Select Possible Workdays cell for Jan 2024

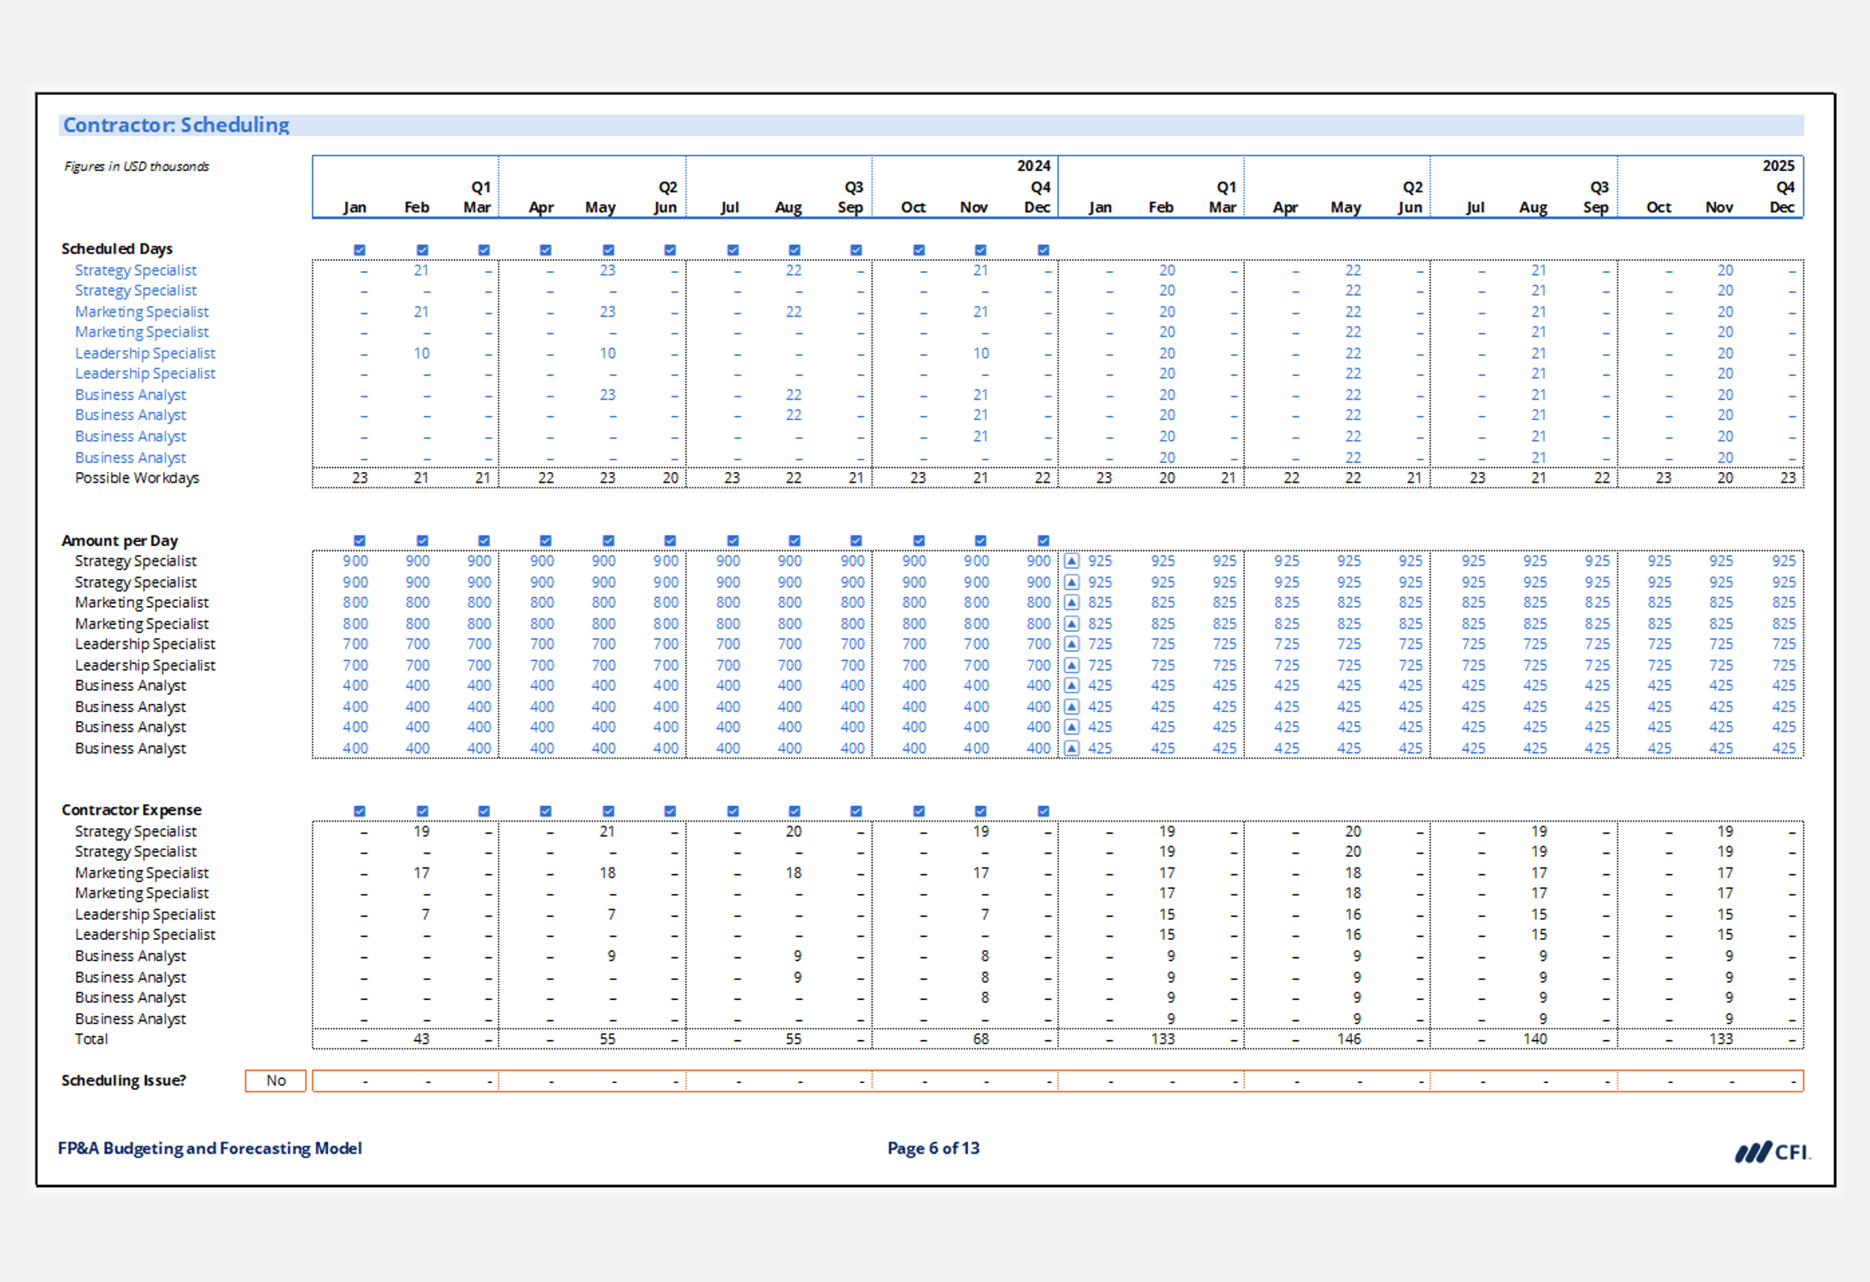[359, 478]
